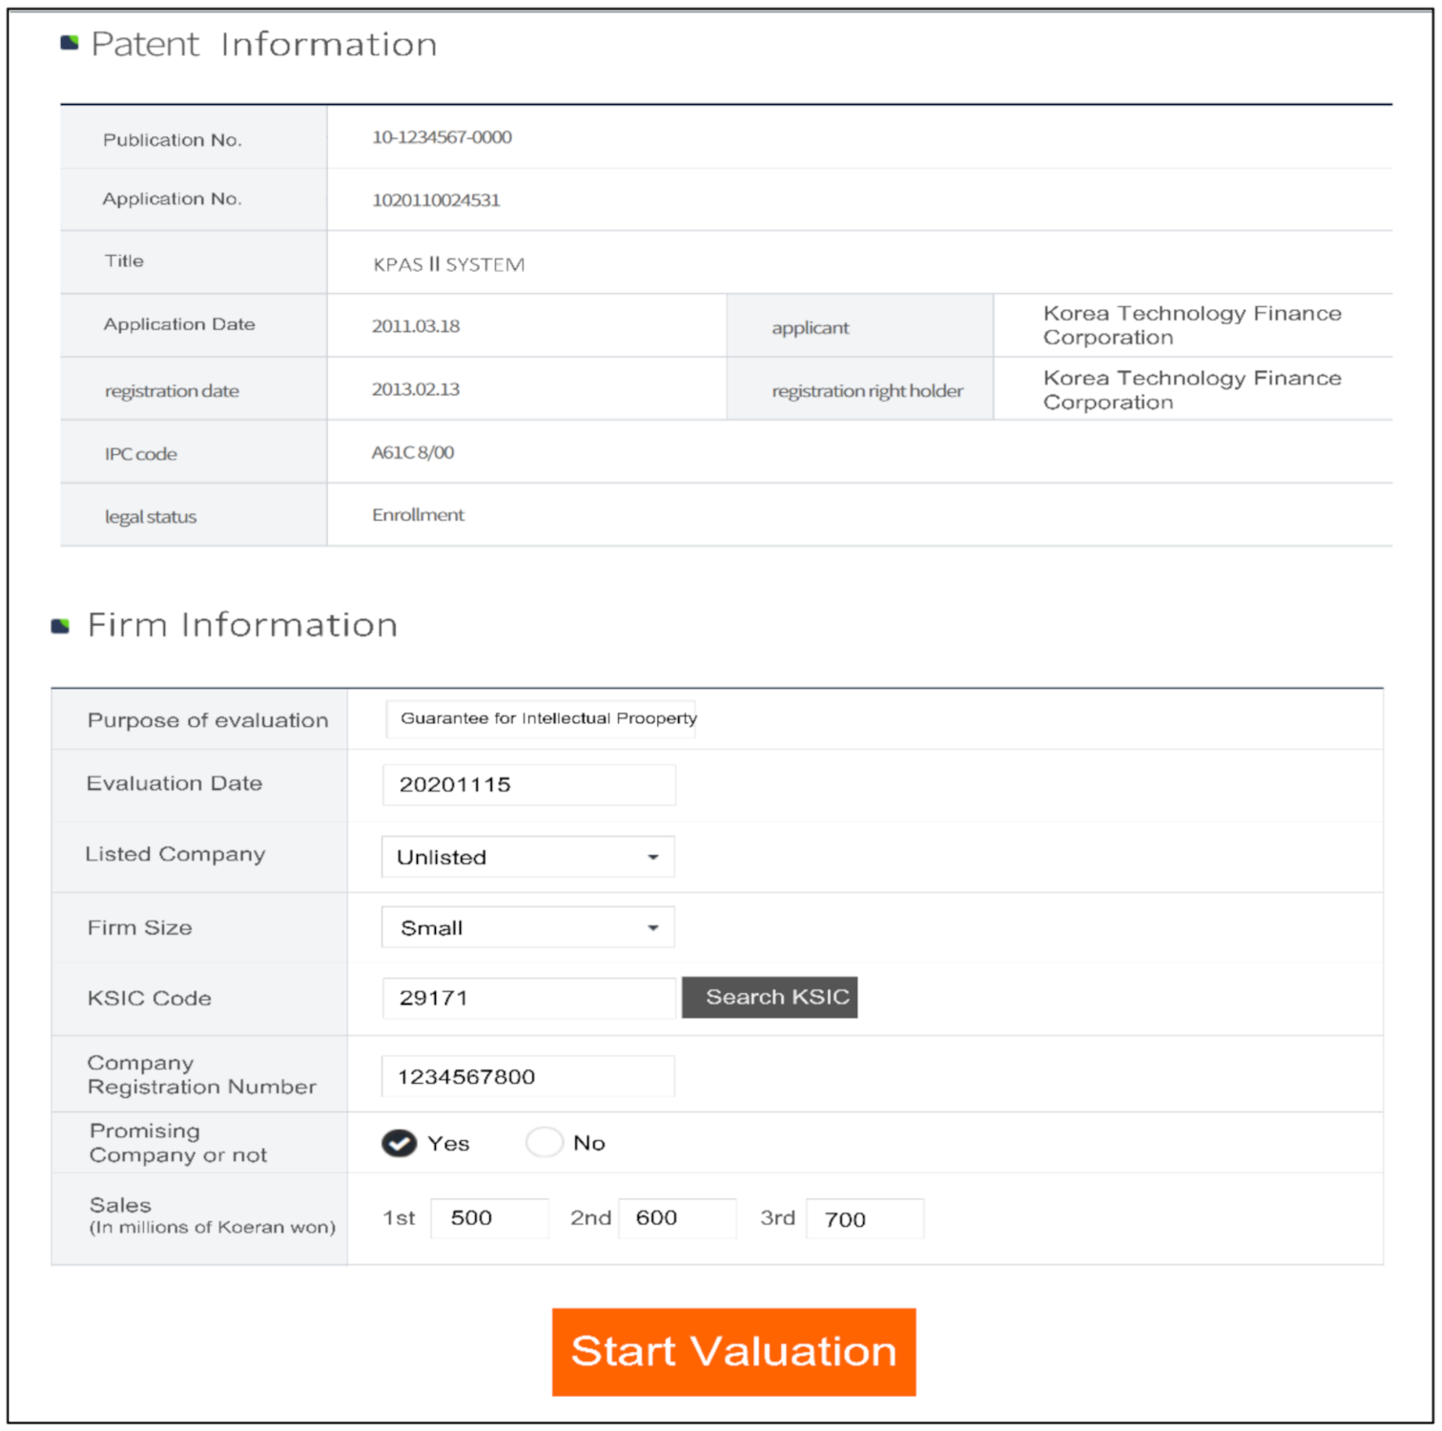Select the 2nd sales input field
This screenshot has height=1431, width=1442.
pyautogui.click(x=677, y=1218)
